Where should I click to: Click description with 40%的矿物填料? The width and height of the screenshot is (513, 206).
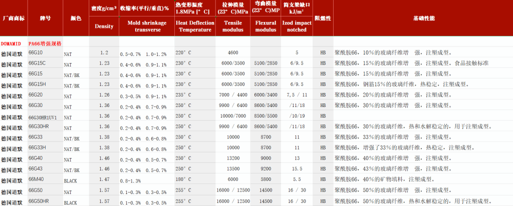pyautogui.click(x=384, y=179)
